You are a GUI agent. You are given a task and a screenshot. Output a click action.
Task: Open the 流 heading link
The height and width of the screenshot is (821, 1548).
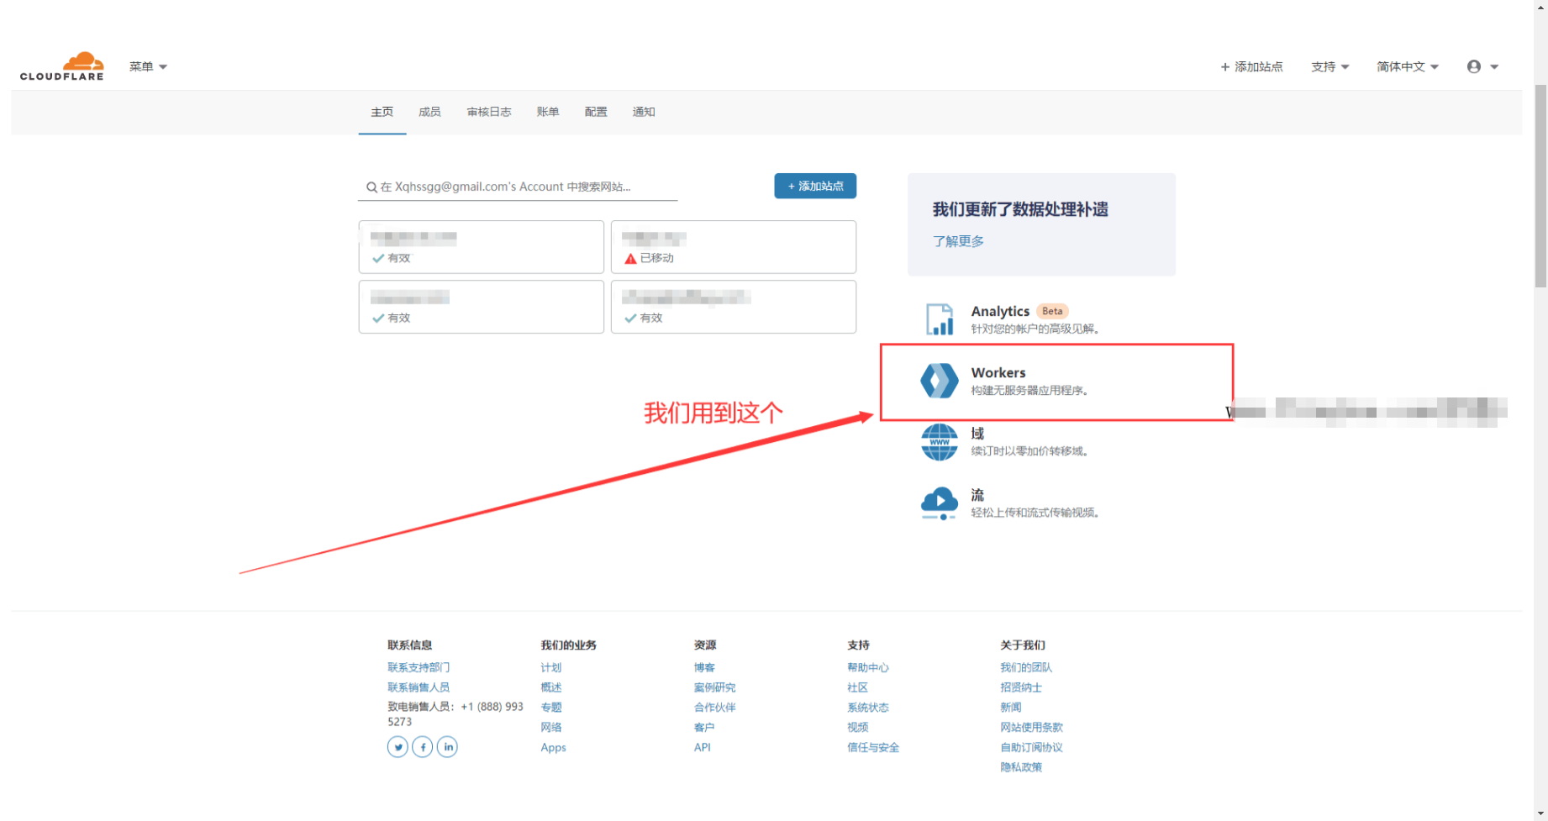click(x=977, y=495)
